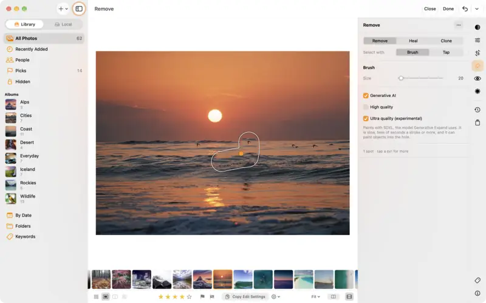Adjust the Brush Size slider handle
Image resolution: width=486 pixels, height=303 pixels.
pos(401,78)
